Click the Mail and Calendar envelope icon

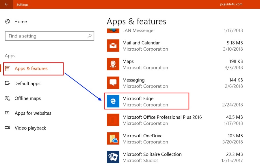pos(113,45)
